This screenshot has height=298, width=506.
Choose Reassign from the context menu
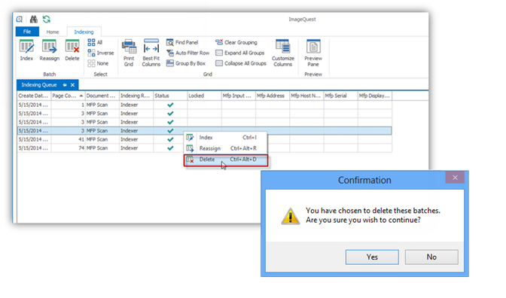click(226, 148)
